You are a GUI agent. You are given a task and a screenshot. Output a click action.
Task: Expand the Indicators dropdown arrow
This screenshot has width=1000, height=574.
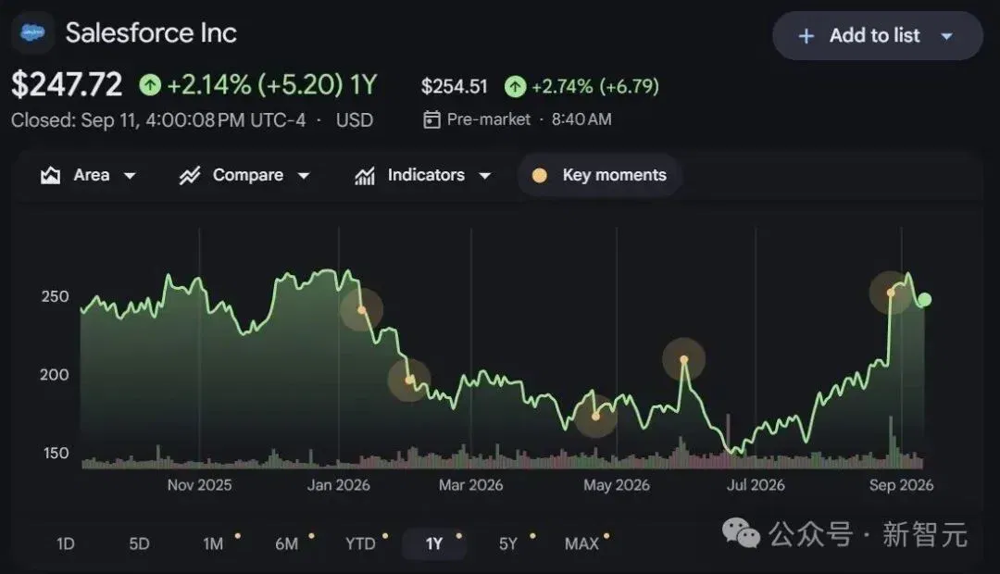[x=484, y=175]
